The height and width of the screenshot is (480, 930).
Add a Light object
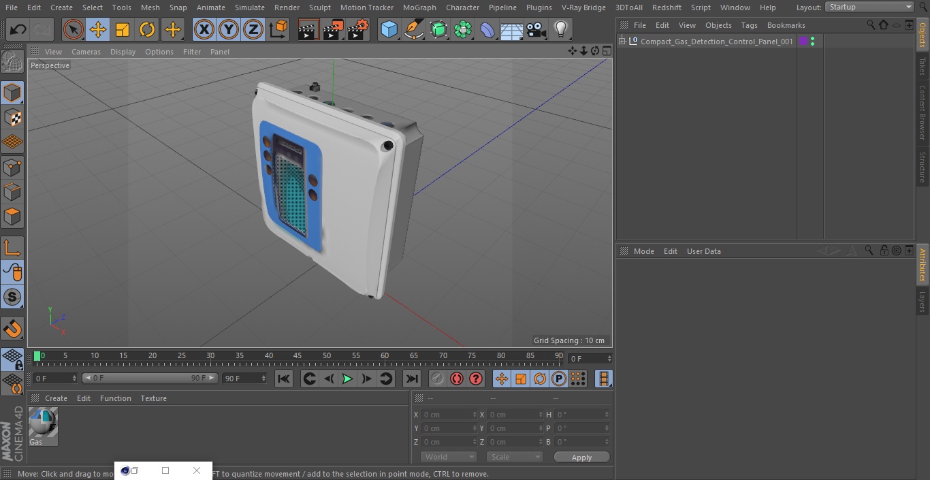click(x=561, y=29)
